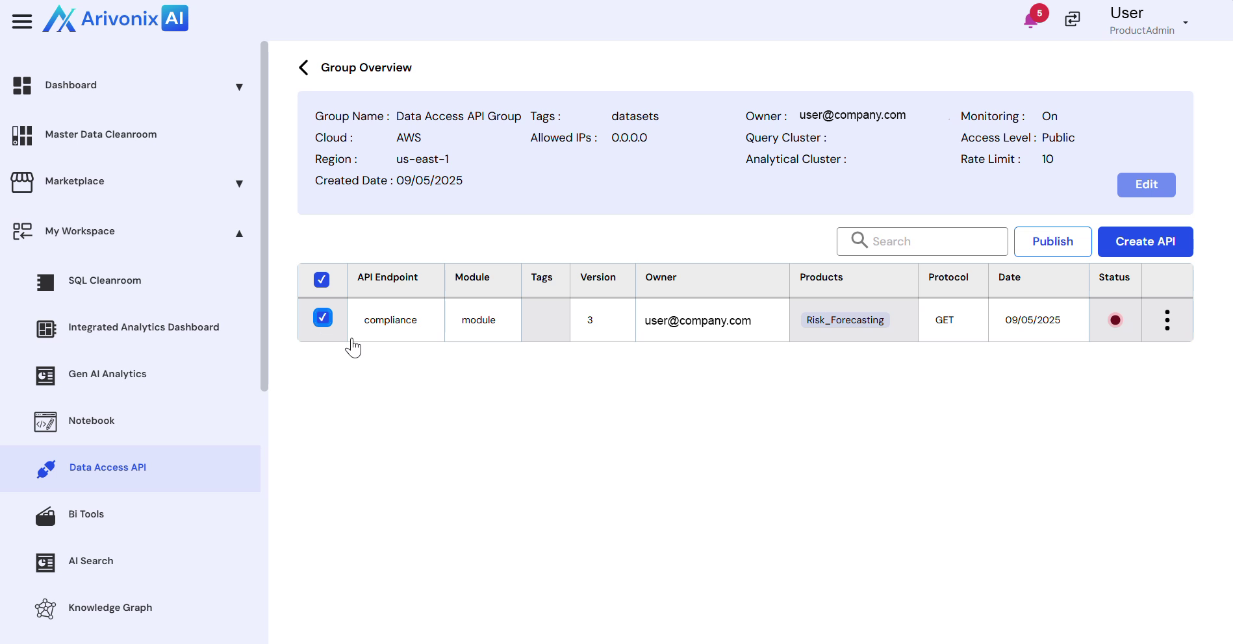Click the Notebook icon in sidebar

[x=45, y=421]
